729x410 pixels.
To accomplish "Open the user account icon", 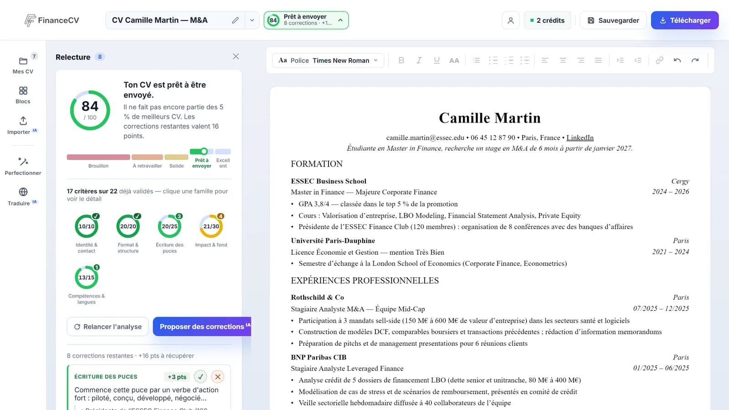I will coord(511,20).
